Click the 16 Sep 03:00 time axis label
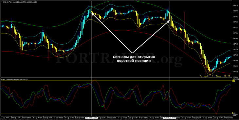 (69, 118)
